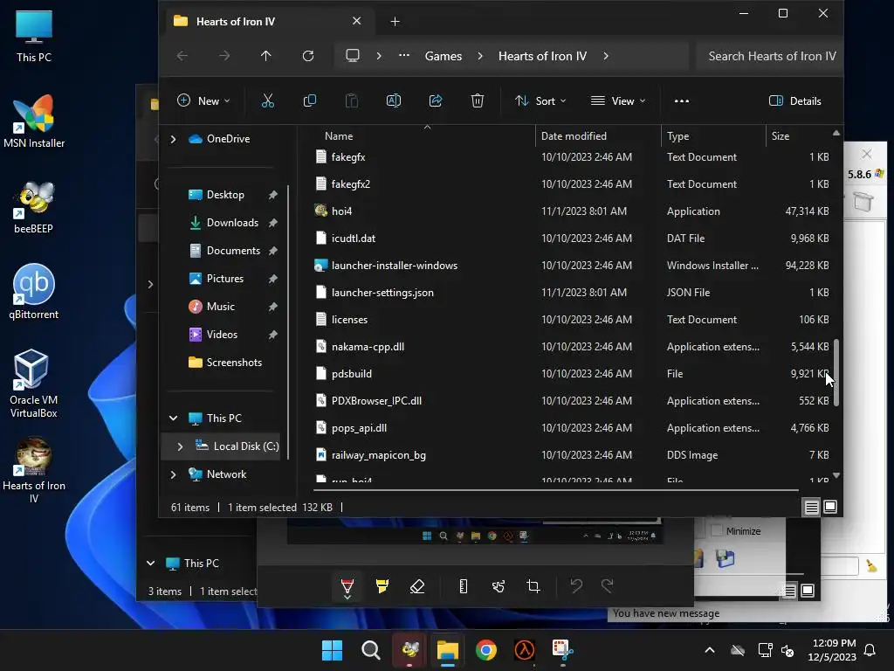Viewport: 894px width, 671px height.
Task: Open Windows Start menu button
Action: pyautogui.click(x=332, y=650)
